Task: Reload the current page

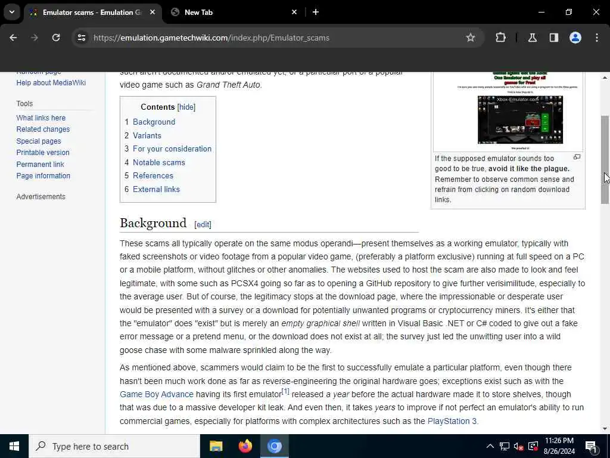Action: 56,38
